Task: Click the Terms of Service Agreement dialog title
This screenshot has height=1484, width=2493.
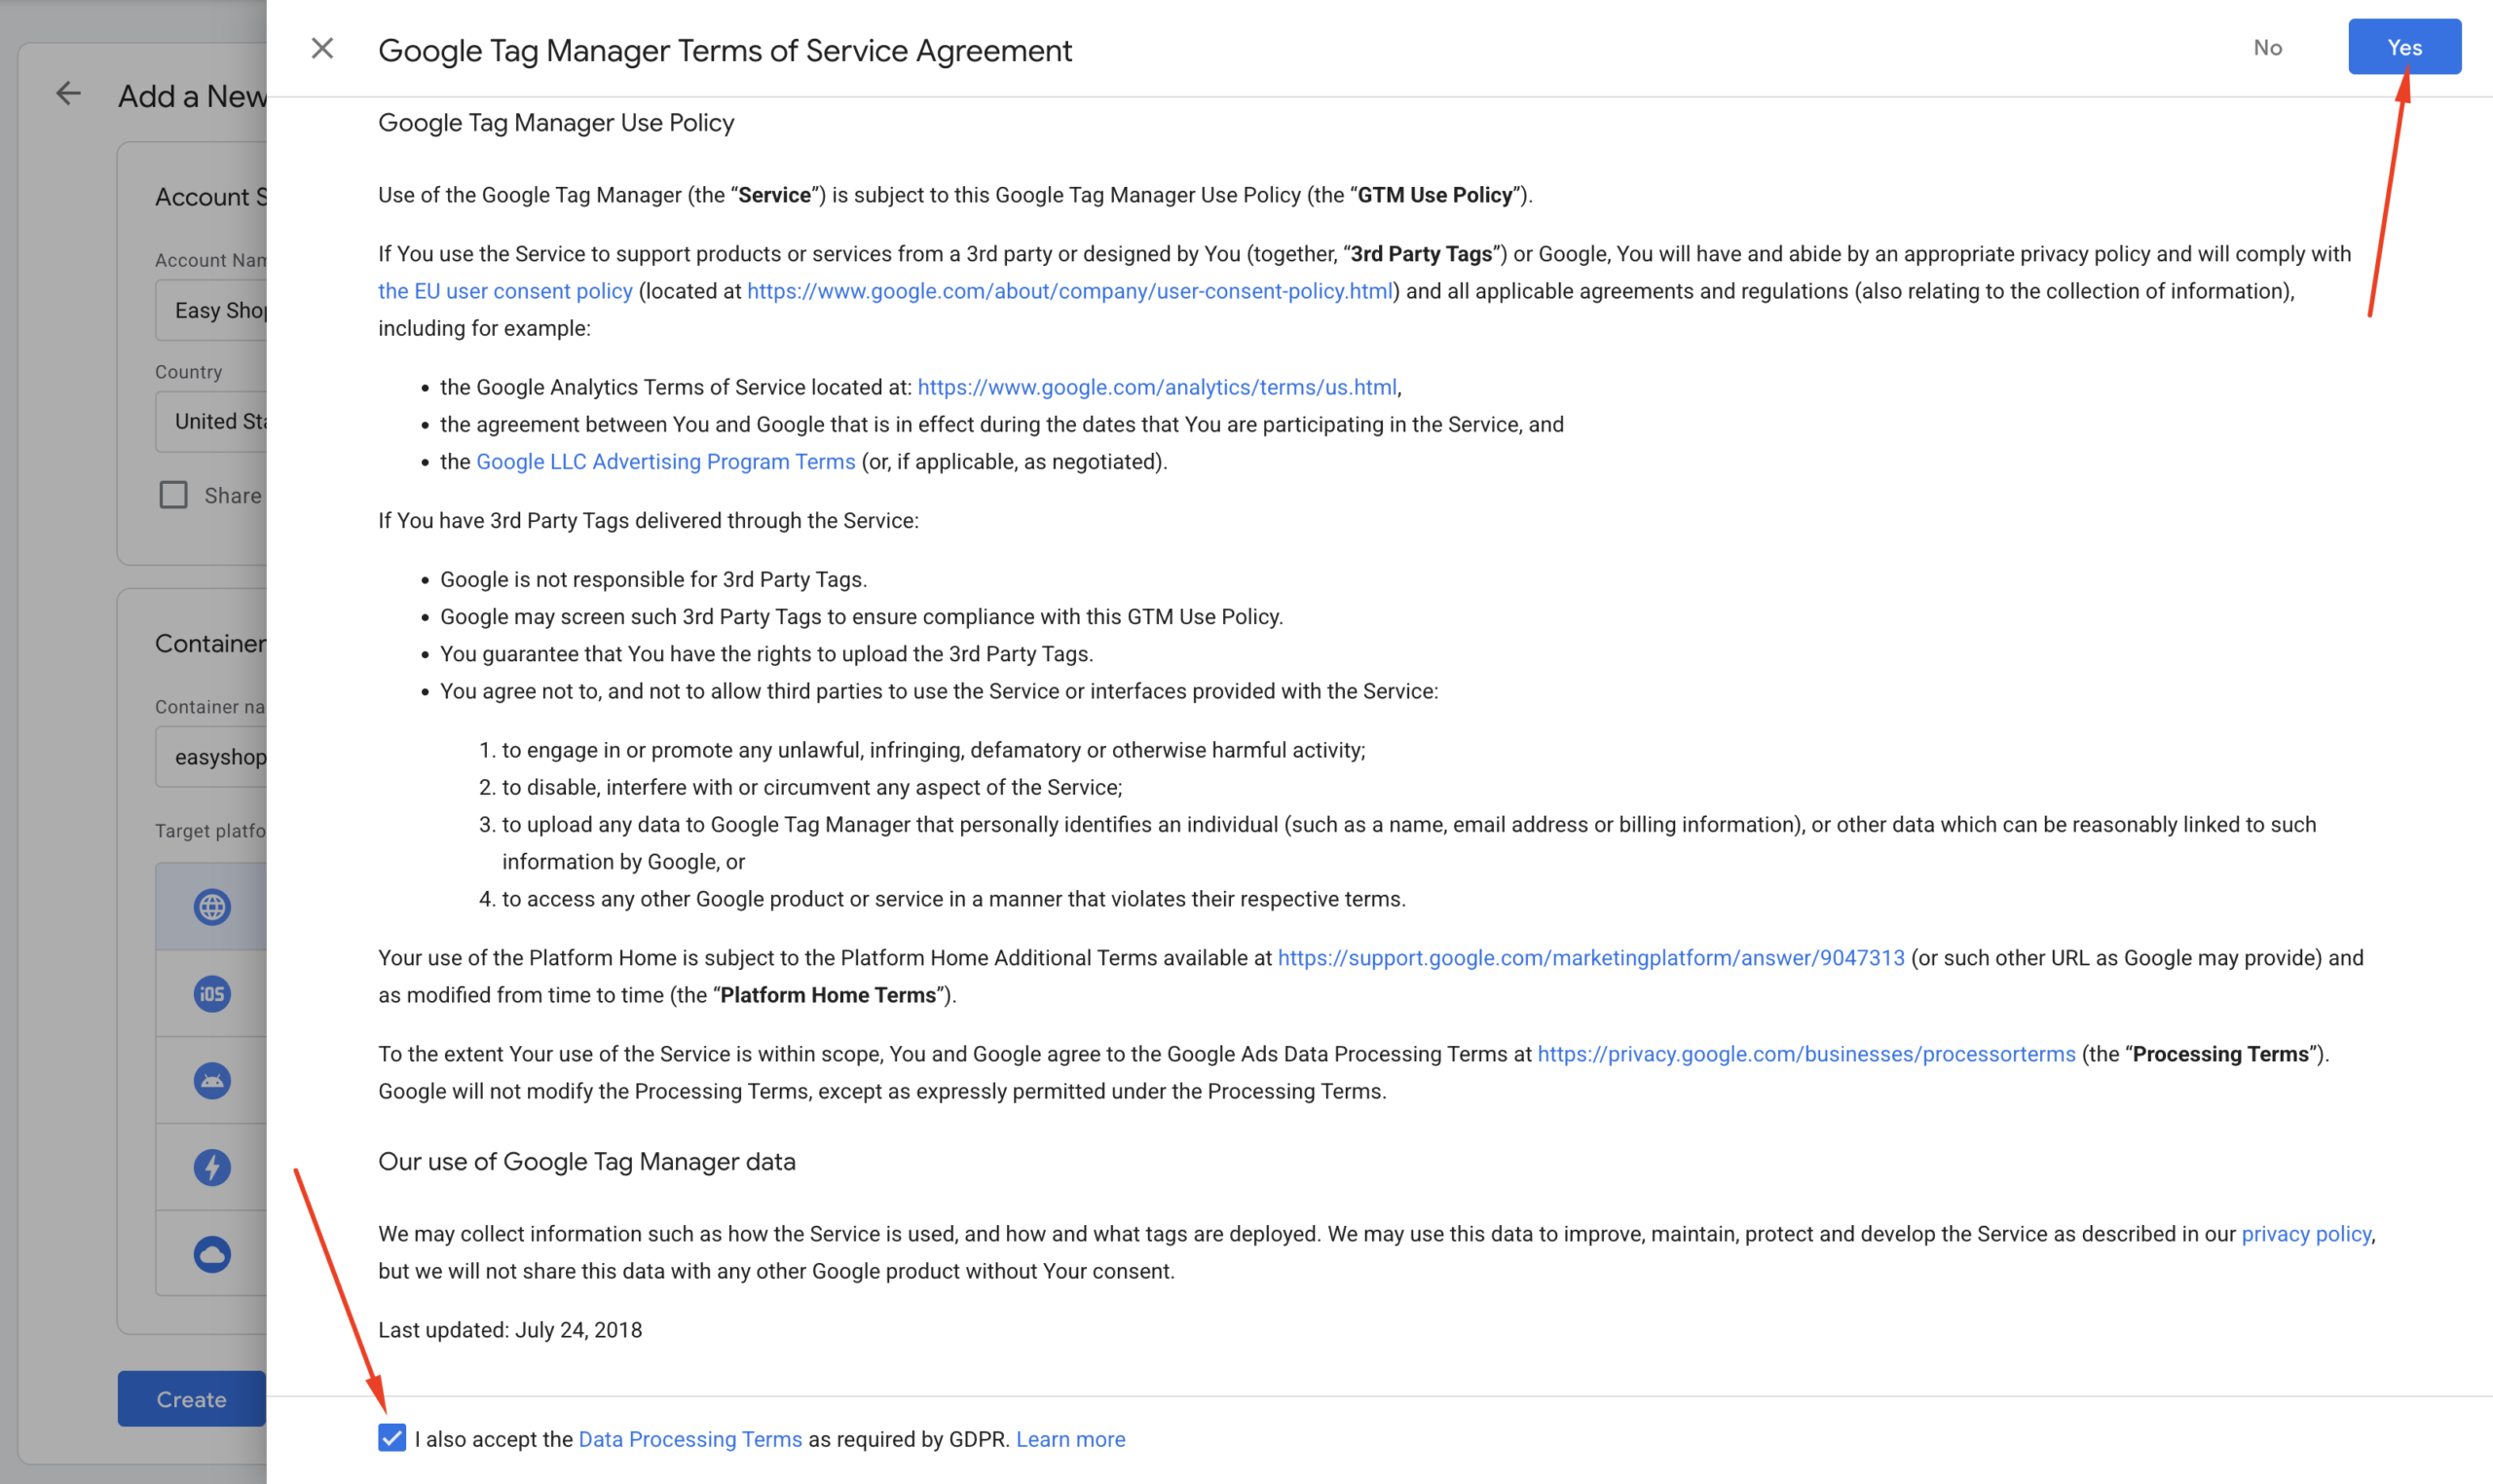Action: click(x=725, y=50)
